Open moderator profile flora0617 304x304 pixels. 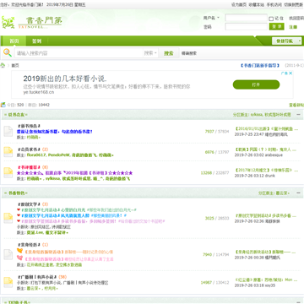tap(36, 155)
